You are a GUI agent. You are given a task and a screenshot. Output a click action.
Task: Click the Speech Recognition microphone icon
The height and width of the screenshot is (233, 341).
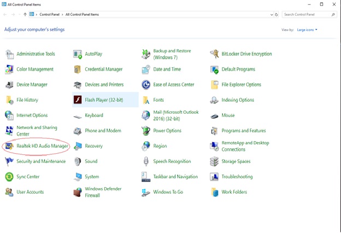146,161
